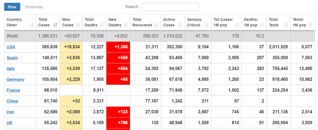This screenshot has height=130, width=318.
Task: Sort by New Deaths column arrows
Action: click(x=126, y=25)
